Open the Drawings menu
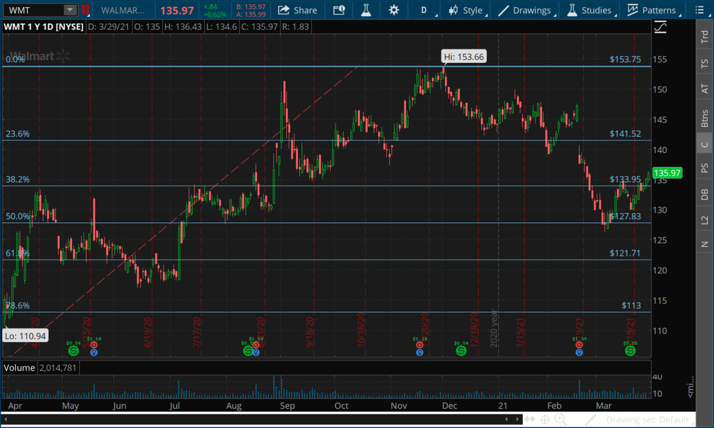The image size is (714, 428). [526, 10]
